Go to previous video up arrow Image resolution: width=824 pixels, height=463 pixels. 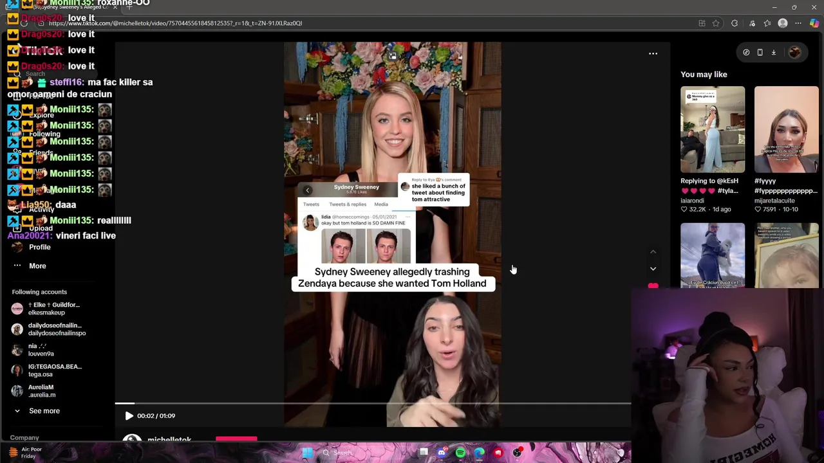click(x=653, y=252)
